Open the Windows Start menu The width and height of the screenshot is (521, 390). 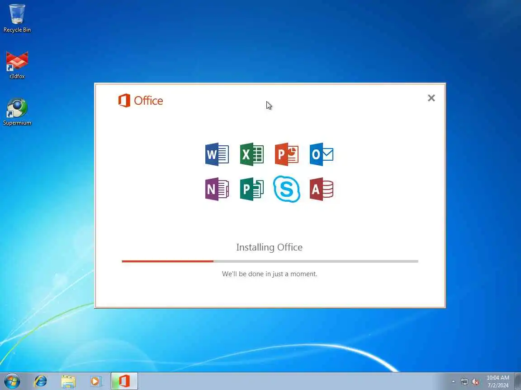(12, 381)
